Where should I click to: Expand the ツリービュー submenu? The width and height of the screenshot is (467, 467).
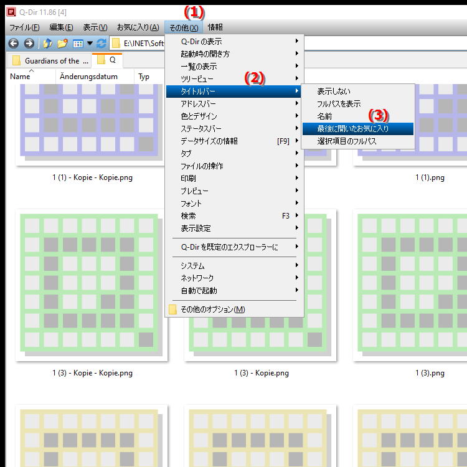233,79
